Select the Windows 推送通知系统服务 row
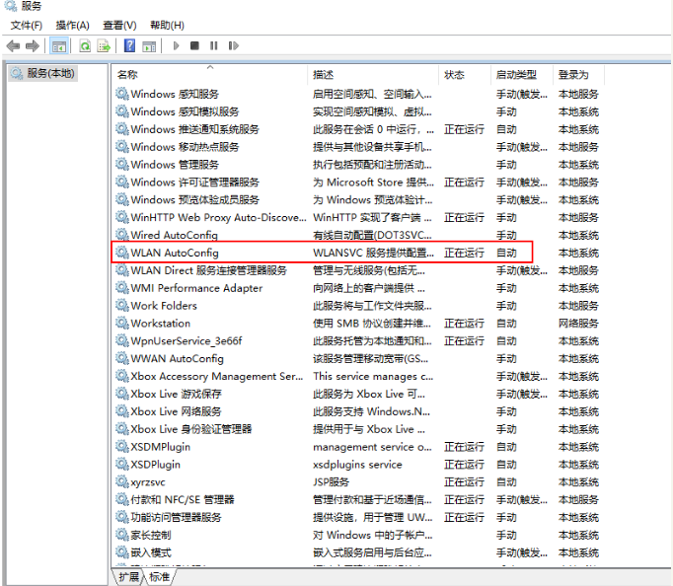Screen dimensions: 673x586 (357, 129)
